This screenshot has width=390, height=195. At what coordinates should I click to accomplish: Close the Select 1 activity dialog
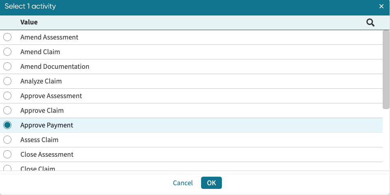(x=381, y=7)
